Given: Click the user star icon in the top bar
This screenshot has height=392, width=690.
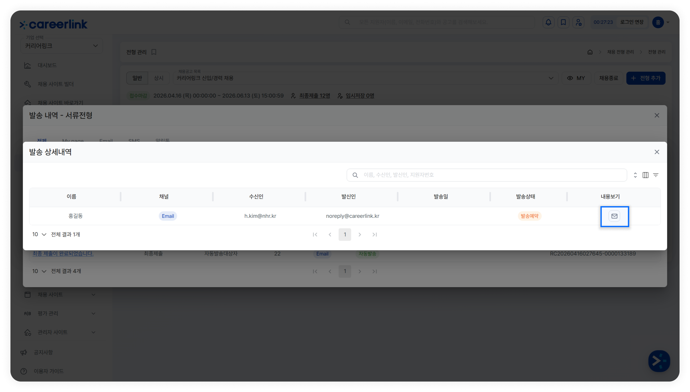Looking at the screenshot, I should coord(578,22).
